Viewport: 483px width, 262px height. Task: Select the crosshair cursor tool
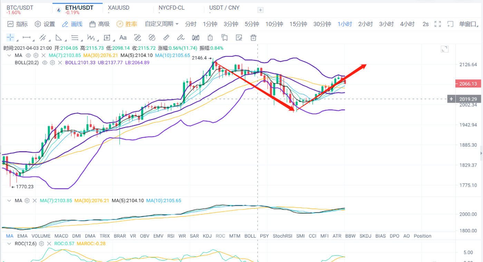(10, 38)
